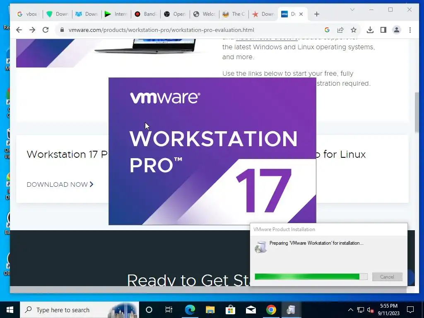Click the VMware Workstation Pro 17 splash image

pos(212,151)
